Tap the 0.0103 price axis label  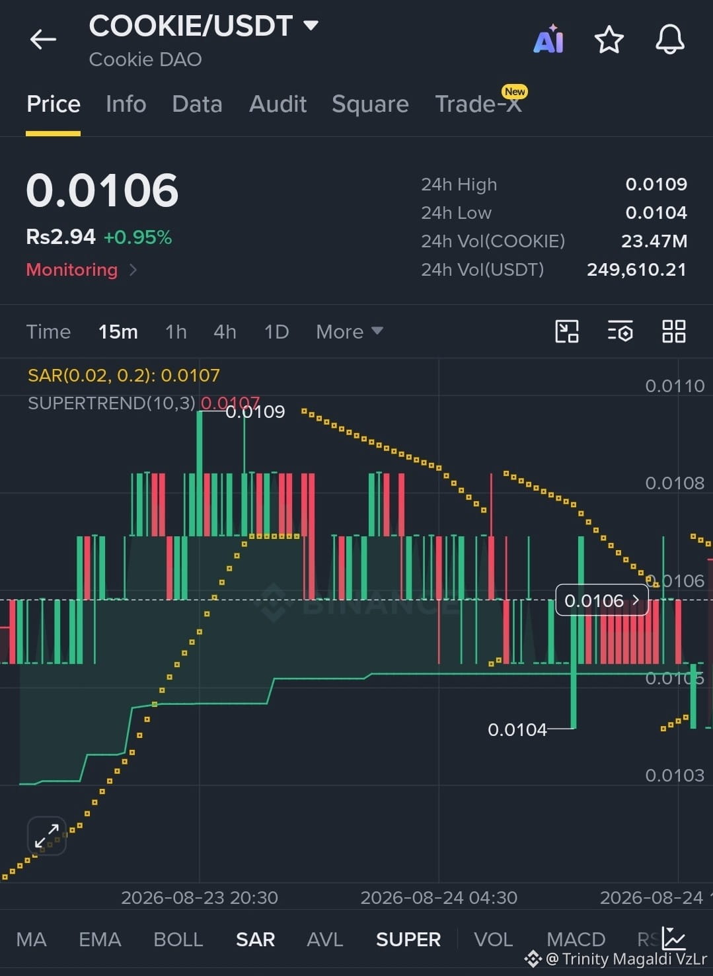pos(675,776)
